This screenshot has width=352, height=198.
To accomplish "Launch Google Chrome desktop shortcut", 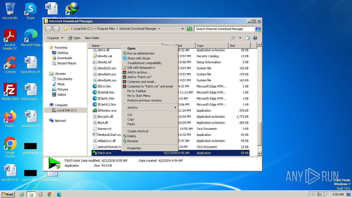I will (x=10, y=147).
